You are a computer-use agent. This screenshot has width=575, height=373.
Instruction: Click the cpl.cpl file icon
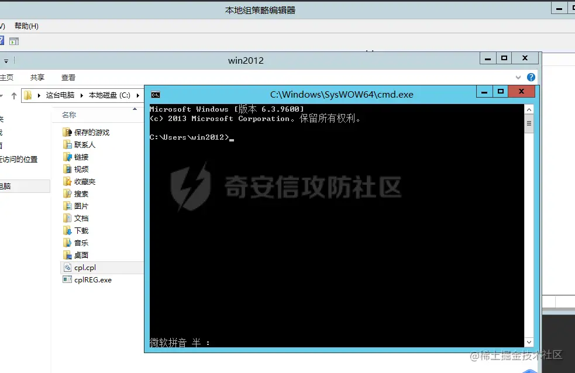click(67, 268)
